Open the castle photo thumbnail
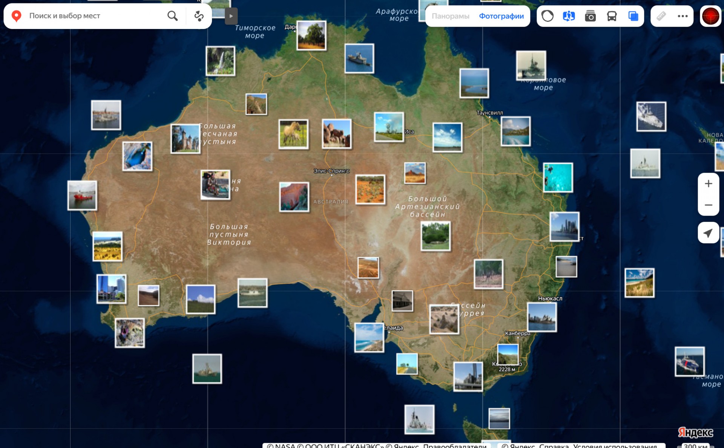This screenshot has height=448, width=724. point(185,139)
